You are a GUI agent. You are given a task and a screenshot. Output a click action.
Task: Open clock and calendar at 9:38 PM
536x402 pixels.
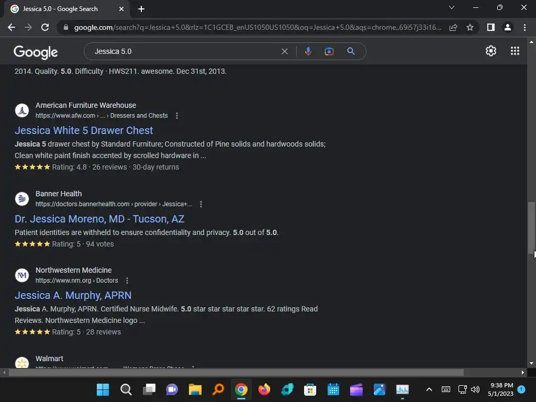tap(501, 389)
